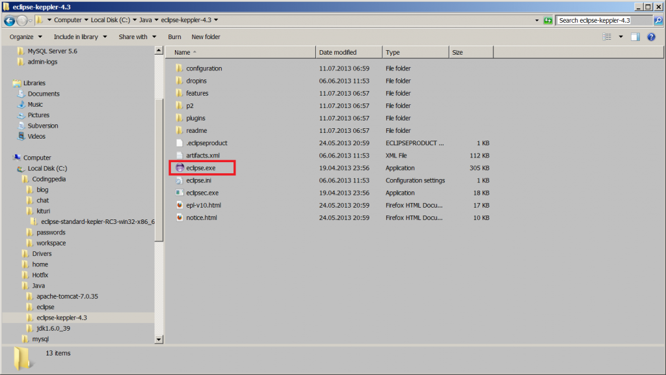Expand the address bar history dropdown
The height and width of the screenshot is (375, 666).
tap(537, 20)
